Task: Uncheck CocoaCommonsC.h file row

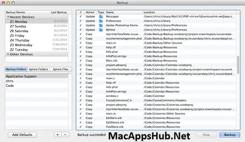Action: click(x=81, y=100)
